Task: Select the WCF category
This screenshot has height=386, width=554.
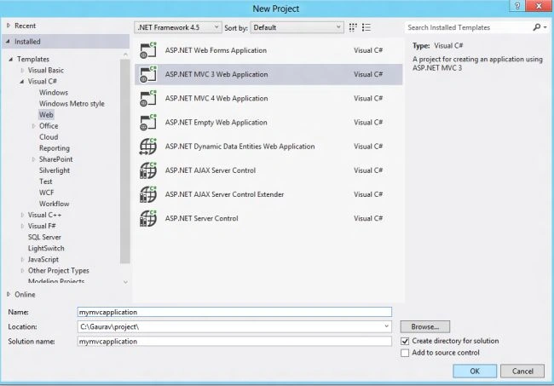Action: (46, 193)
